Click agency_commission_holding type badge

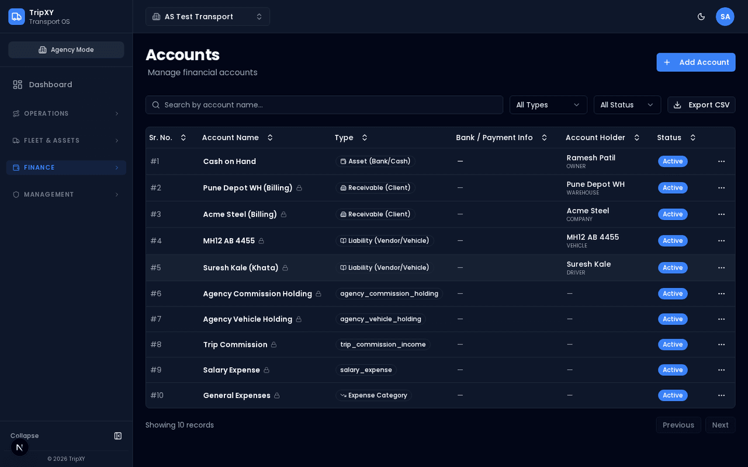(389, 294)
